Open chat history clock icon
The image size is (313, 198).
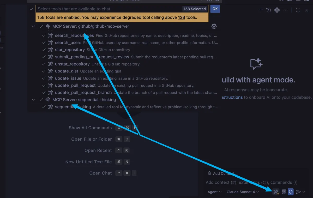point(268,10)
